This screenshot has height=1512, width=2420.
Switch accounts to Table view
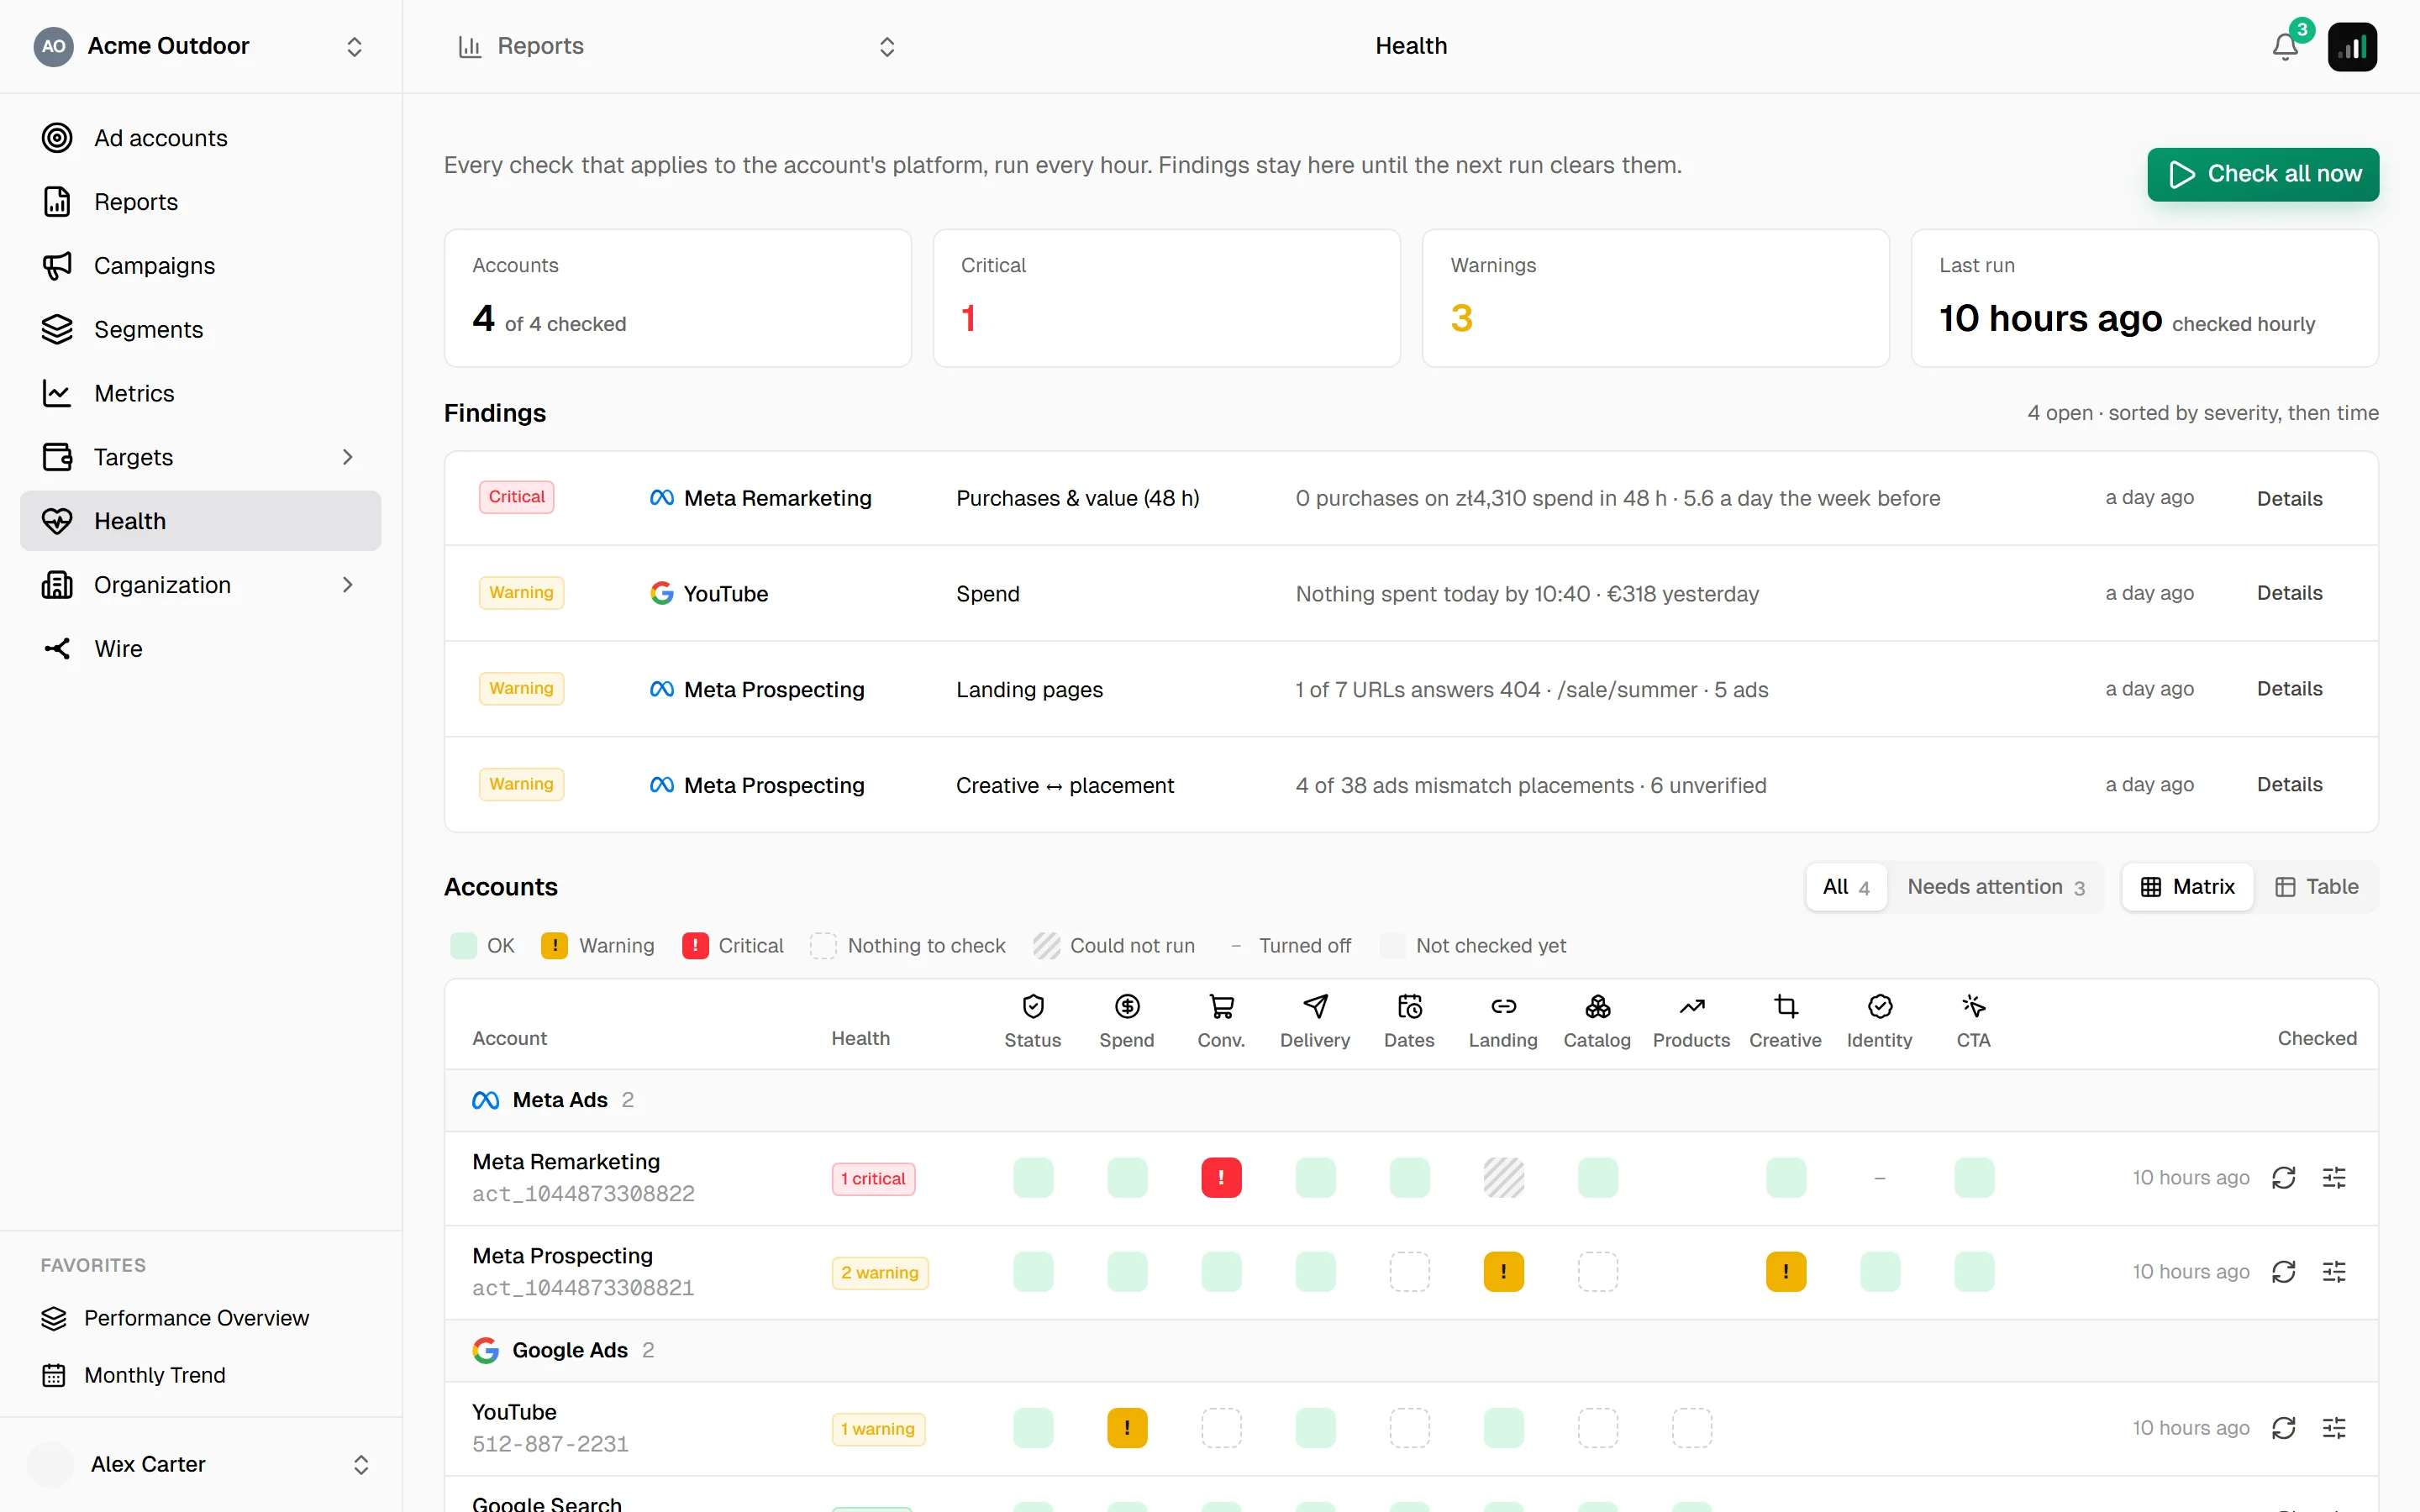2316,887
